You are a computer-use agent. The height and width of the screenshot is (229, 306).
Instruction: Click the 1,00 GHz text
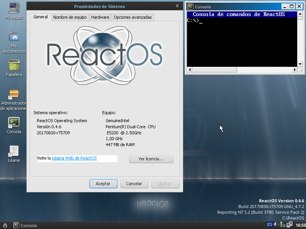pyautogui.click(x=114, y=139)
